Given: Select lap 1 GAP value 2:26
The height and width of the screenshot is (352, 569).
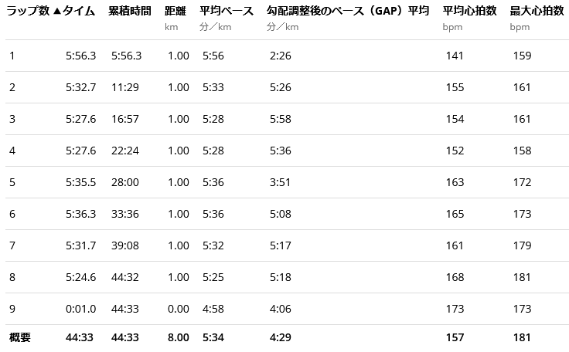Looking at the screenshot, I should 280,56.
